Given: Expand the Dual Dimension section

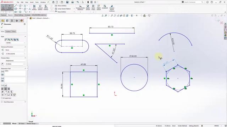Looking at the screenshot, I should tap(25, 102).
